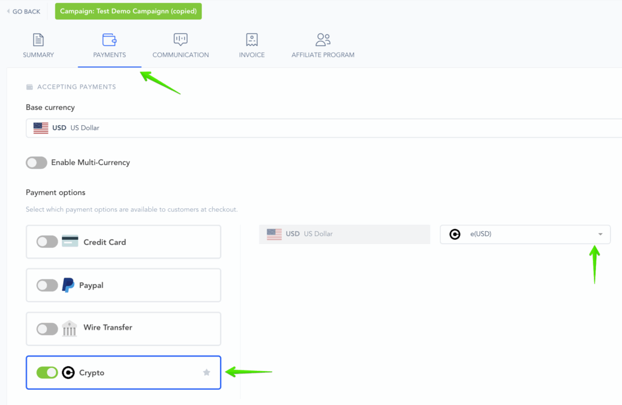Click the Invoice receipt icon
622x405 pixels.
(251, 40)
